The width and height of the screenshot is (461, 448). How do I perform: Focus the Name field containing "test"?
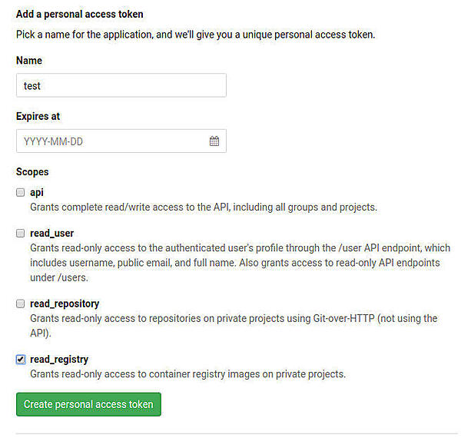pos(121,85)
